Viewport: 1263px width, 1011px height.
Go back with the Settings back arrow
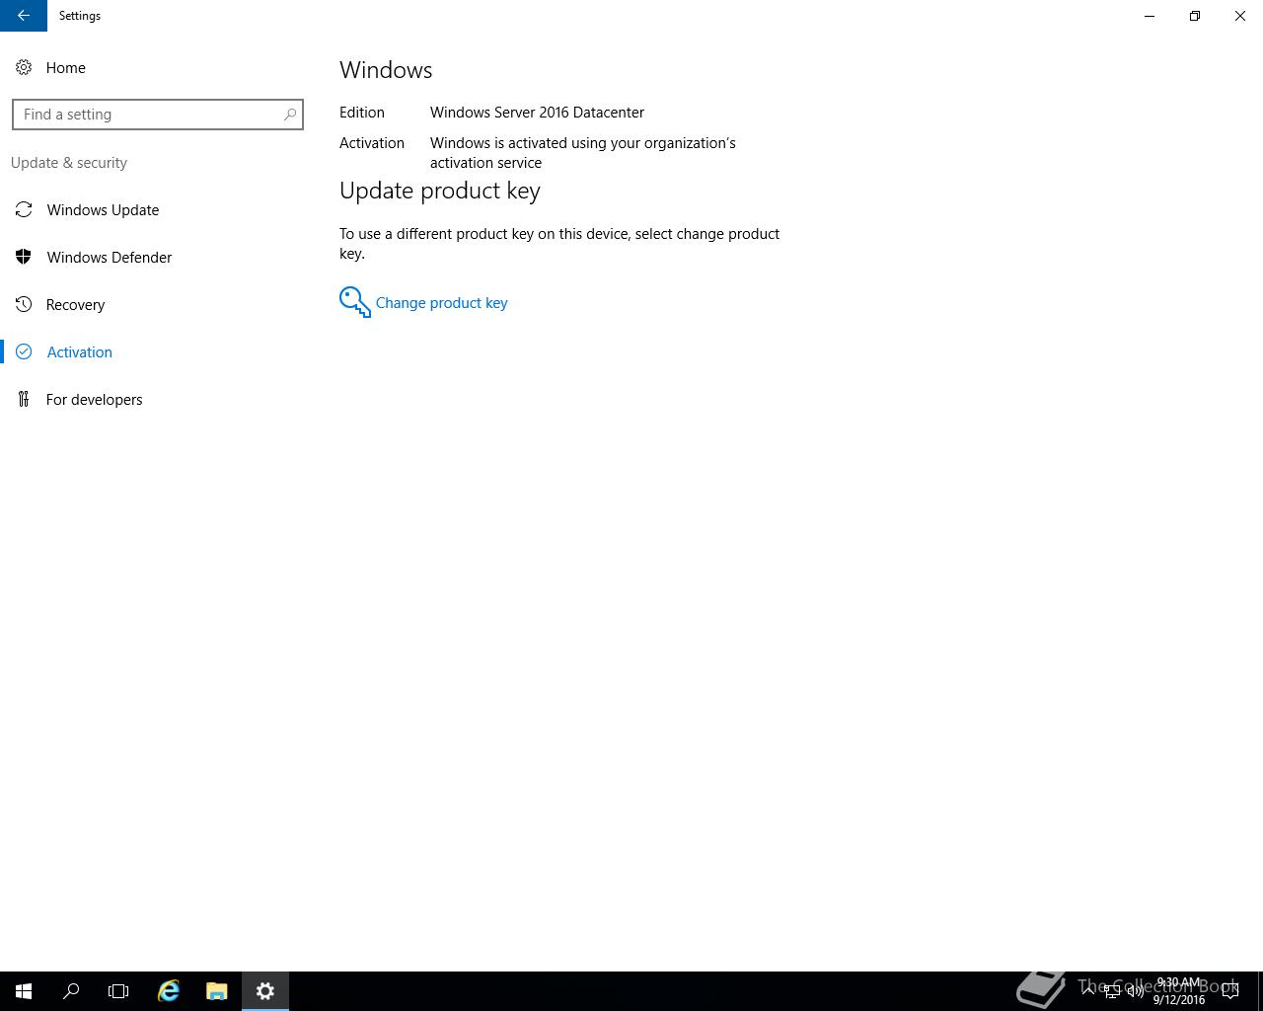[x=23, y=16]
